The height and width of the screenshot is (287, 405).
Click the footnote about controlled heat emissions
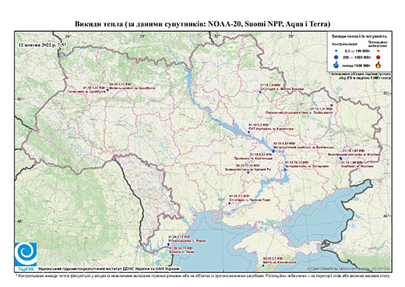(x=202, y=275)
